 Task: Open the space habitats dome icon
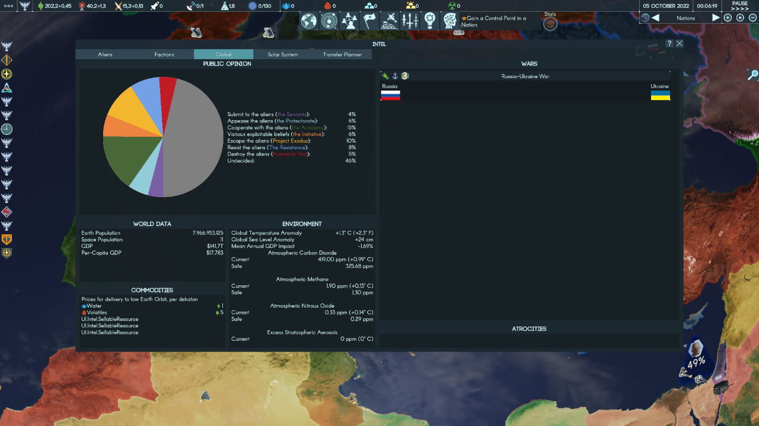(390, 21)
